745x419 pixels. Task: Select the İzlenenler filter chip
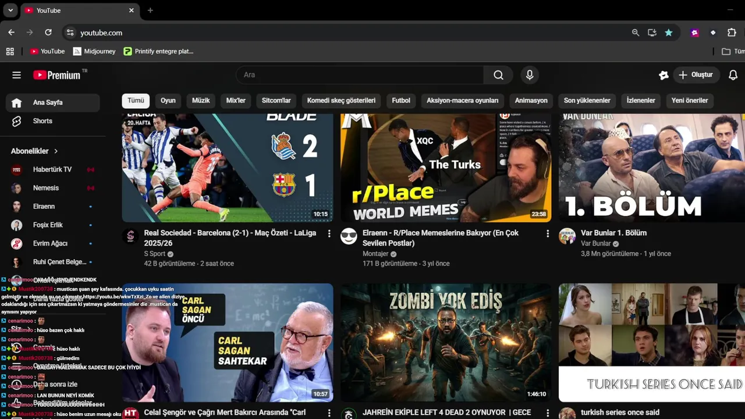click(x=641, y=101)
